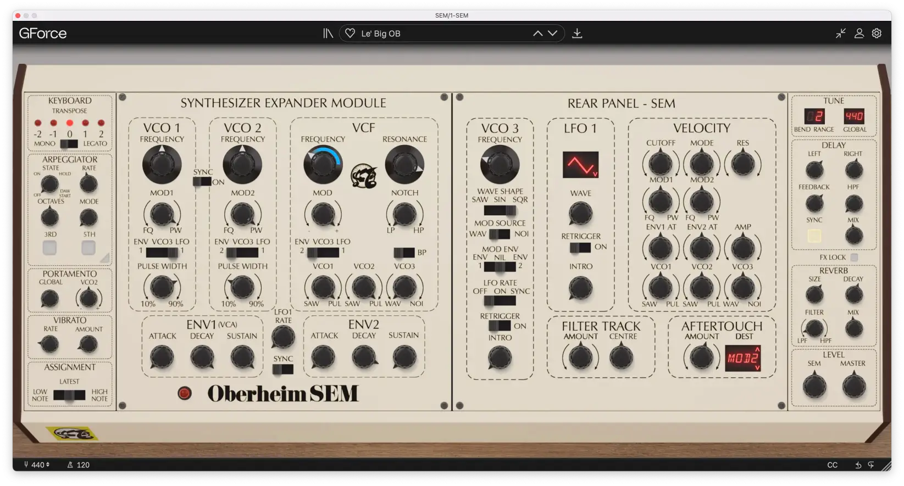Click the LFO 1 waveform display
This screenshot has width=904, height=486.
coord(580,165)
